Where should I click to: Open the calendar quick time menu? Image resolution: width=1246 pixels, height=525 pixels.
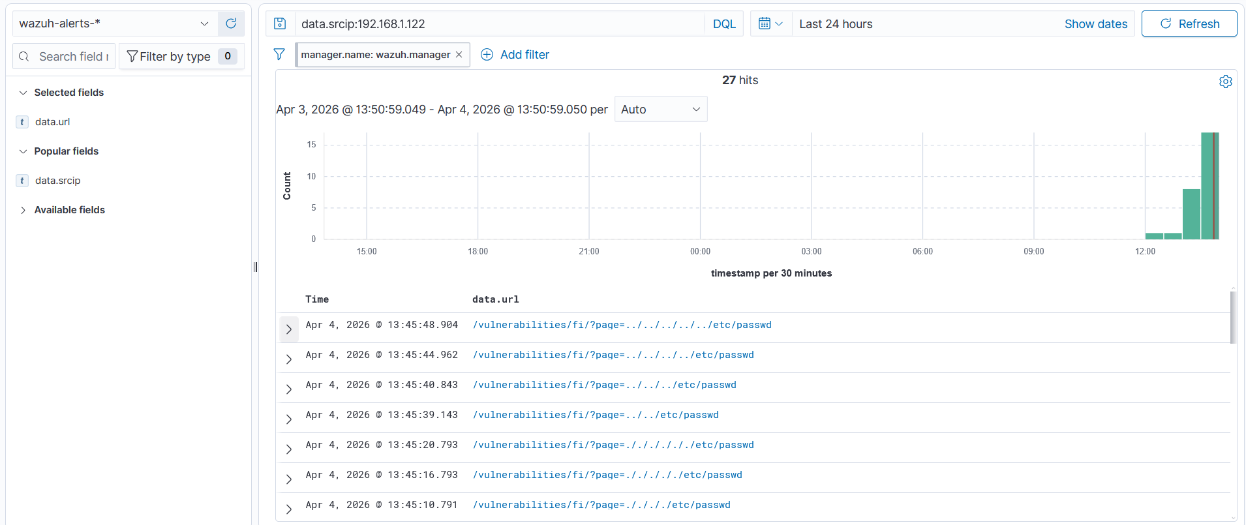coord(770,24)
